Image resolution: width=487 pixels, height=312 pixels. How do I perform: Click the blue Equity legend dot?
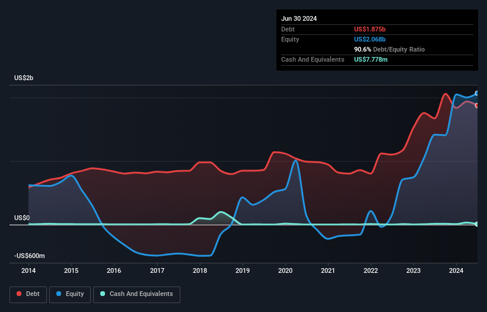tap(59, 294)
